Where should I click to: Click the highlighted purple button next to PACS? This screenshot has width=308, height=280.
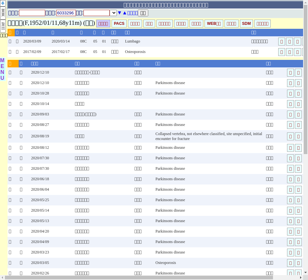103,24
